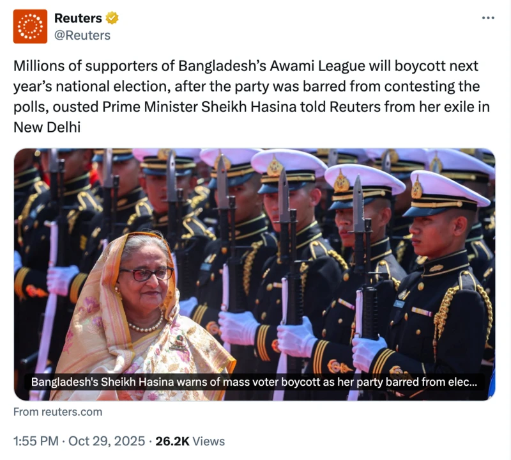511x460 pixels.
Task: Open the three-dot more options menu
Action: (488, 18)
